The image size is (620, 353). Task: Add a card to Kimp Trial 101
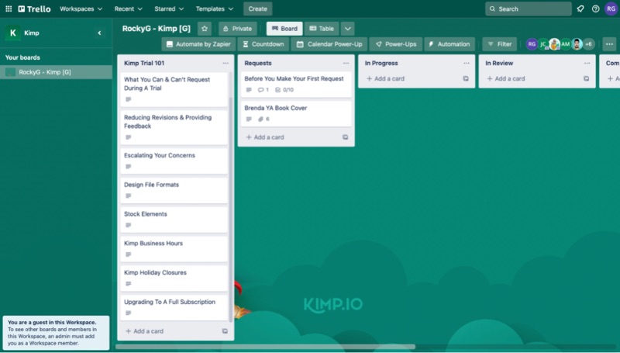click(144, 331)
